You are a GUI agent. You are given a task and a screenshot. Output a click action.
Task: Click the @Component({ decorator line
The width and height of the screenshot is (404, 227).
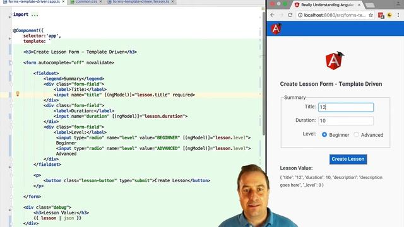click(x=28, y=30)
